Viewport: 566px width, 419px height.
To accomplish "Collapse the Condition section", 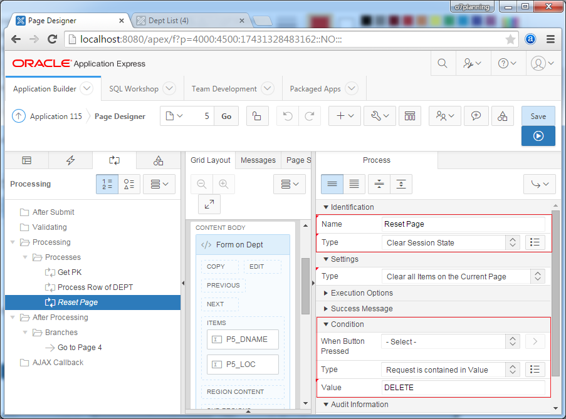I will (325, 324).
